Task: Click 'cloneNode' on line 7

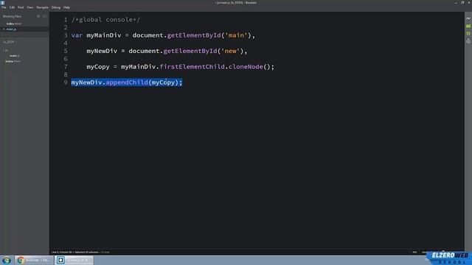Action: pyautogui.click(x=246, y=66)
